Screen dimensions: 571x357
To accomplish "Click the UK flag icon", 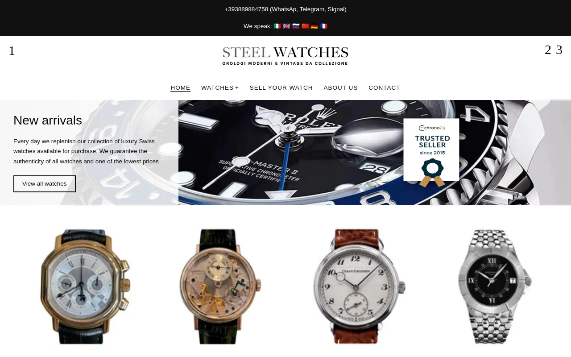I will click(286, 26).
